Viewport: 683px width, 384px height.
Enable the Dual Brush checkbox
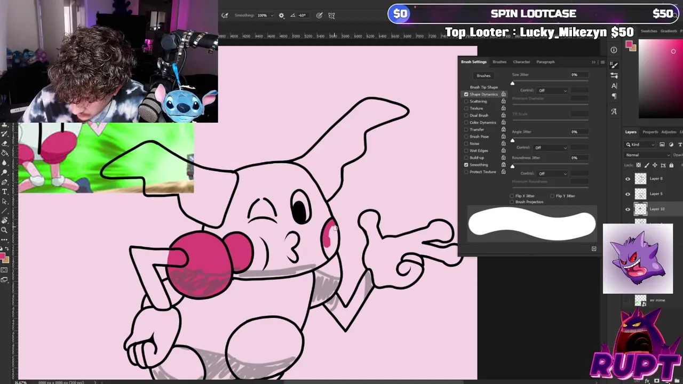coord(466,115)
